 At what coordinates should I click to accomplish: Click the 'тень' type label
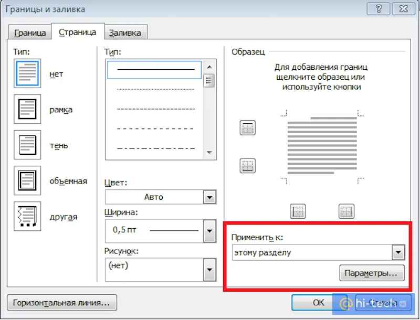[x=59, y=145]
